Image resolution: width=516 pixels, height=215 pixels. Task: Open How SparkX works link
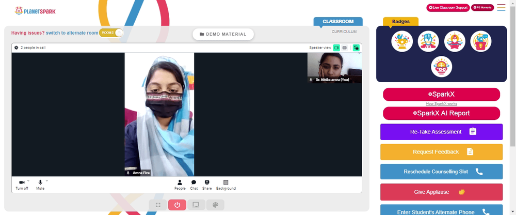[x=441, y=103]
